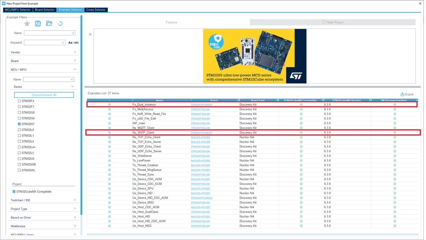Click the left filter panel scrollbar

coord(81,114)
